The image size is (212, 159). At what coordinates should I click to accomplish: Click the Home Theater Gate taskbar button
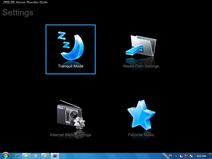(55, 156)
